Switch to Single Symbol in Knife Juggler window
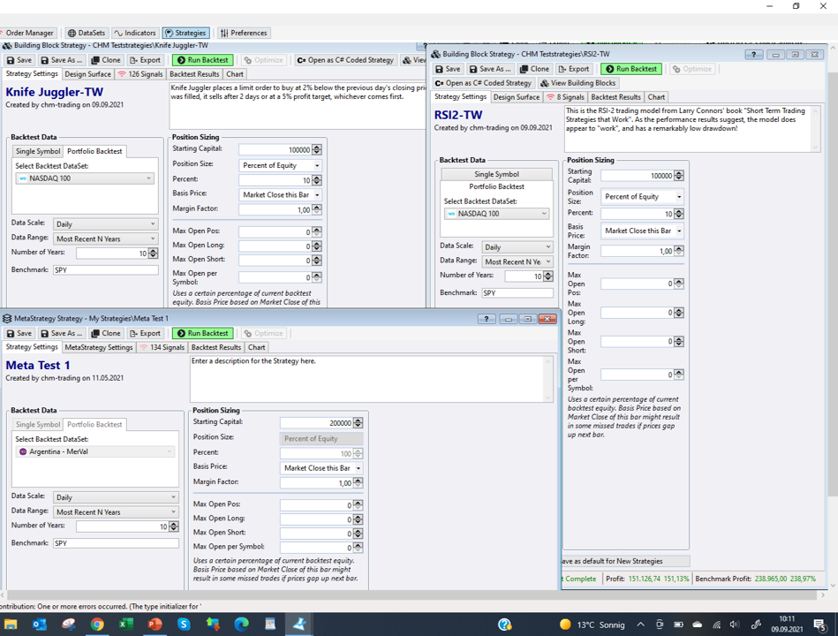This screenshot has height=636, width=838. click(38, 151)
